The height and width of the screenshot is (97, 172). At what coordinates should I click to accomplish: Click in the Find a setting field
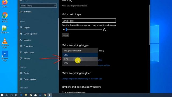click(38, 6)
